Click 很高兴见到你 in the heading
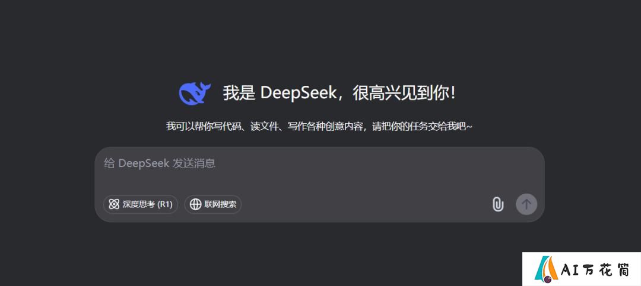The width and height of the screenshot is (641, 286). (x=401, y=94)
